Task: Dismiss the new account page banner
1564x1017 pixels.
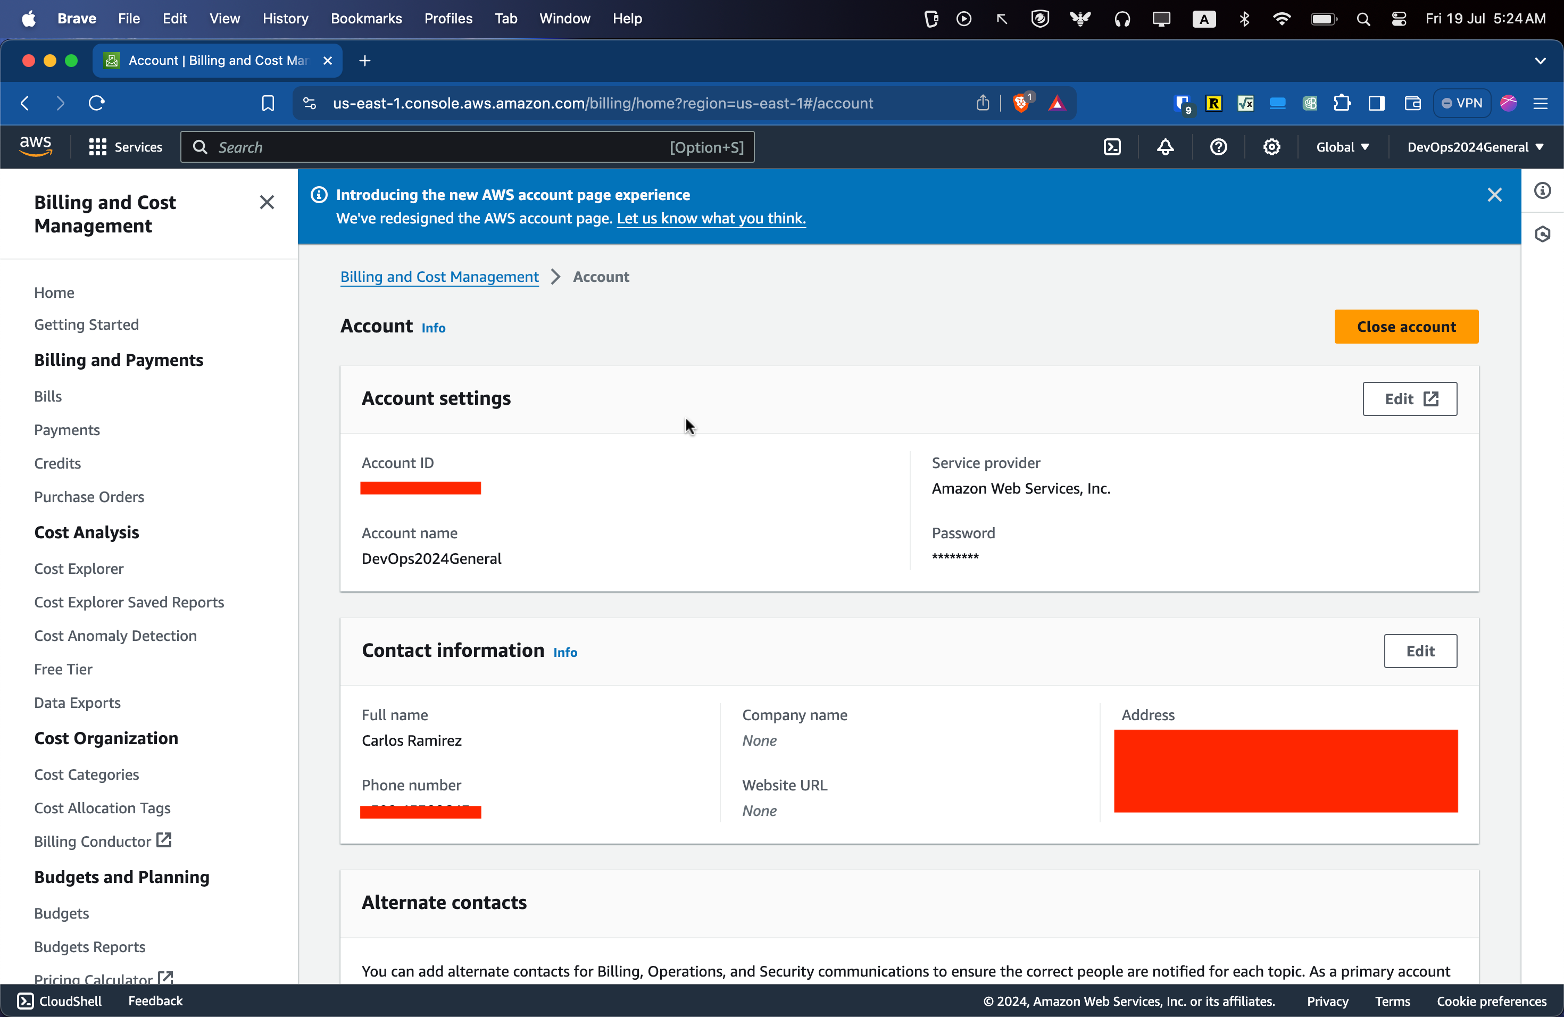Action: tap(1494, 195)
